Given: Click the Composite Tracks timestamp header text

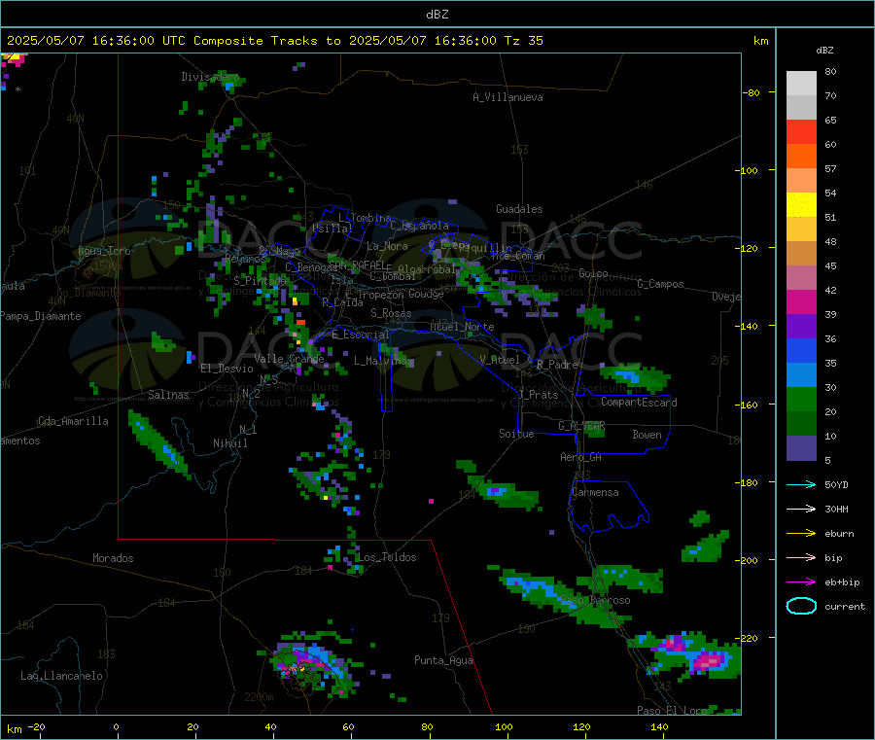Looking at the screenshot, I should tap(274, 41).
